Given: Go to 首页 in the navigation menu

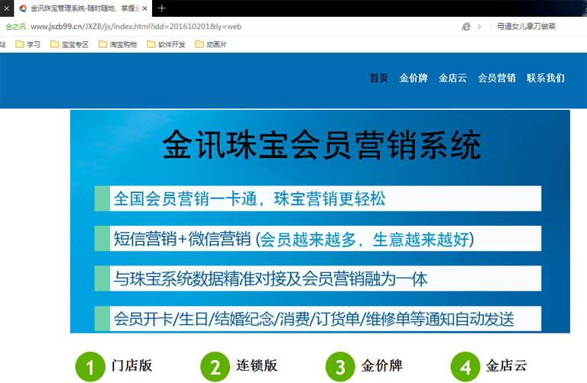Looking at the screenshot, I should pyautogui.click(x=378, y=78).
